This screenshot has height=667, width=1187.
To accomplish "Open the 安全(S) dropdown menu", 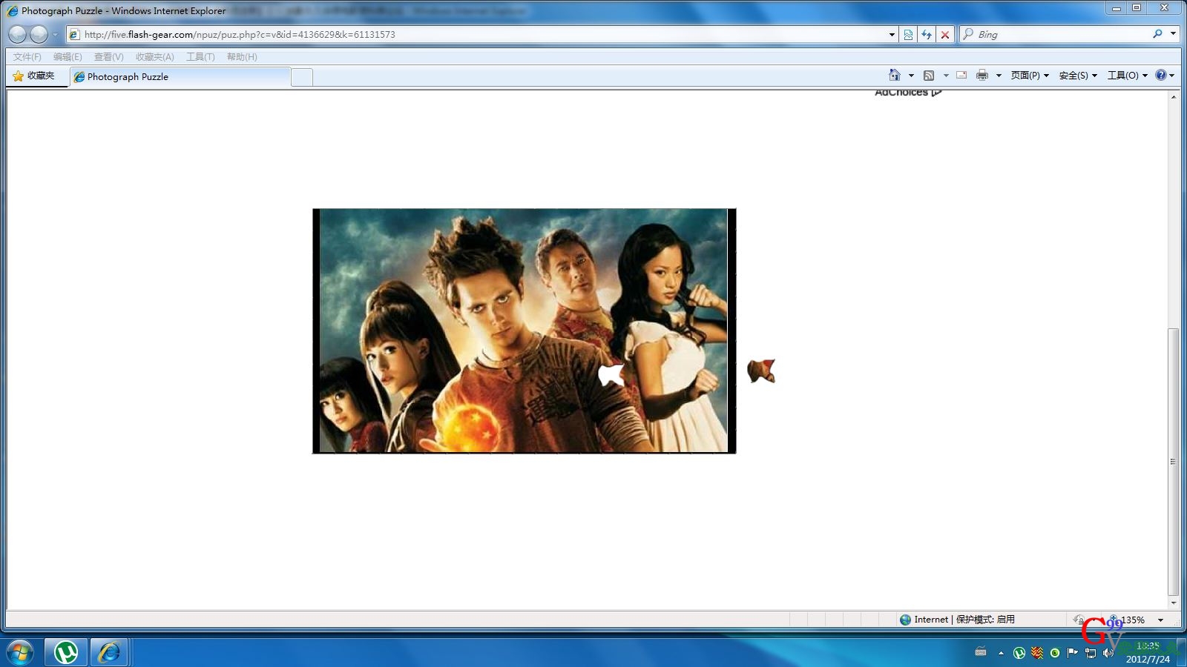I will coord(1077,76).
